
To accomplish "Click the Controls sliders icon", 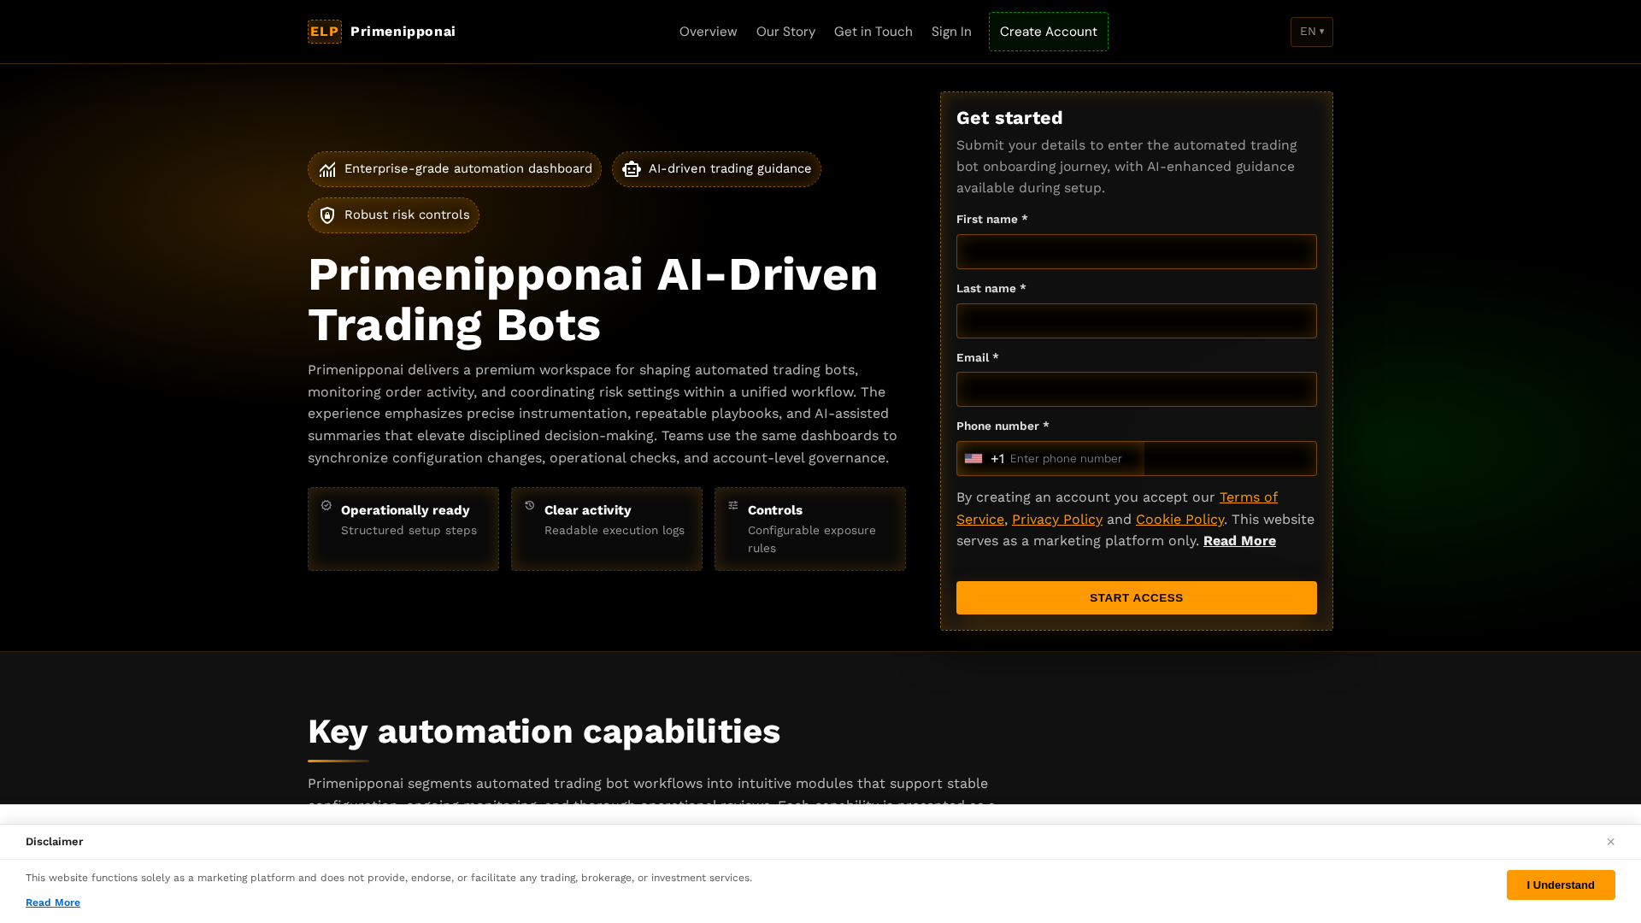I will pos(733,506).
